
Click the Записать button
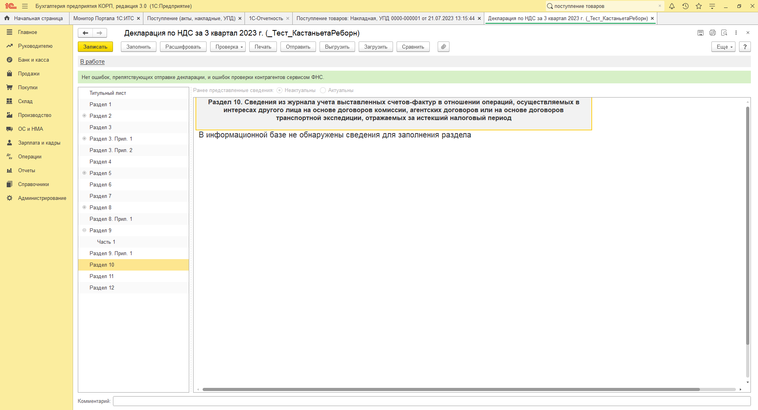coord(95,47)
